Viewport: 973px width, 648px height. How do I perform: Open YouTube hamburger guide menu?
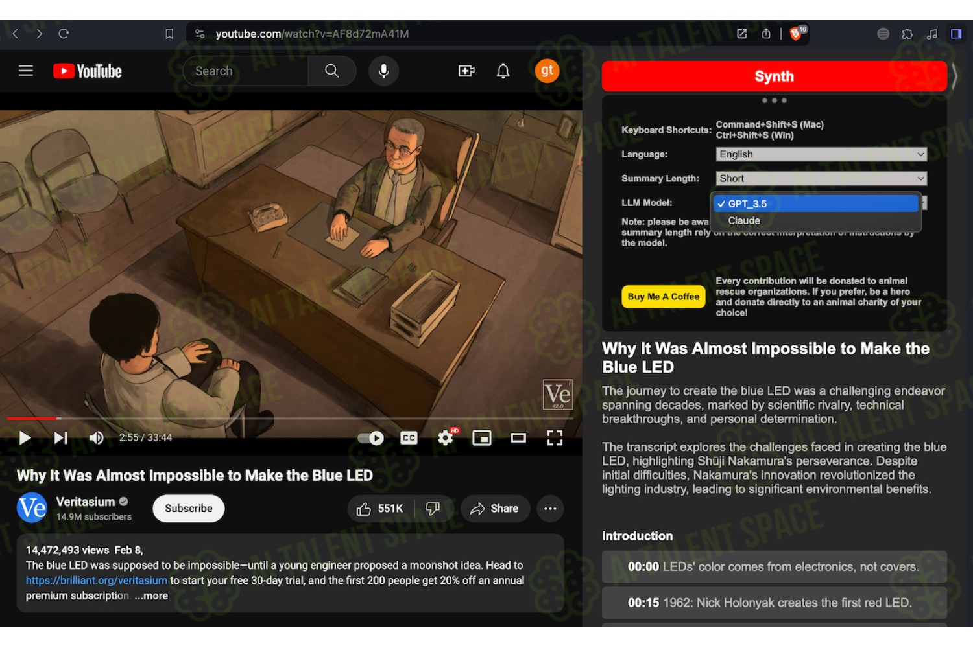coord(26,71)
